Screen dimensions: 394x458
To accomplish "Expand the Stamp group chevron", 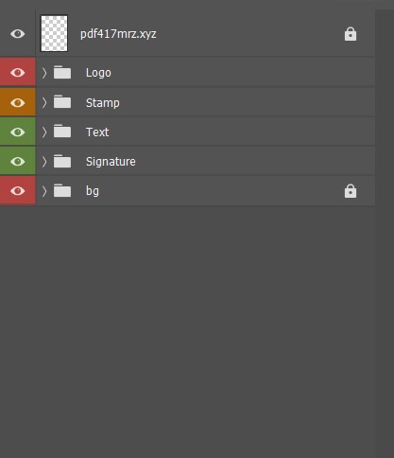I will click(x=44, y=102).
